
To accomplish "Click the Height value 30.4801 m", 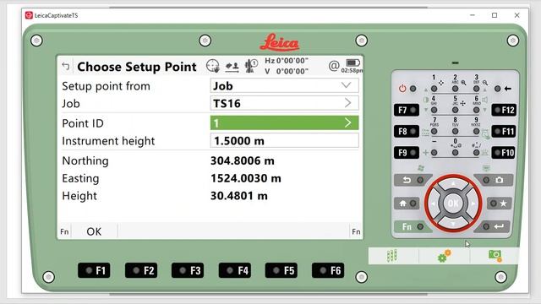I will (238, 196).
